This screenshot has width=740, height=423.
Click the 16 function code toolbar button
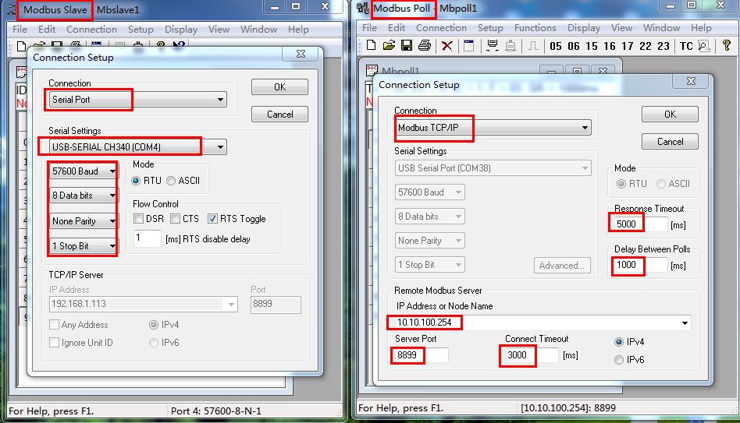[x=610, y=46]
